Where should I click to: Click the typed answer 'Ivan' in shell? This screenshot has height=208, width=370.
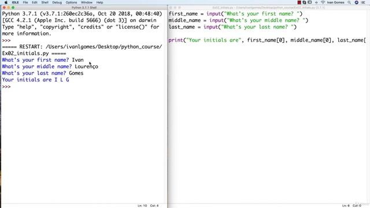click(77, 60)
